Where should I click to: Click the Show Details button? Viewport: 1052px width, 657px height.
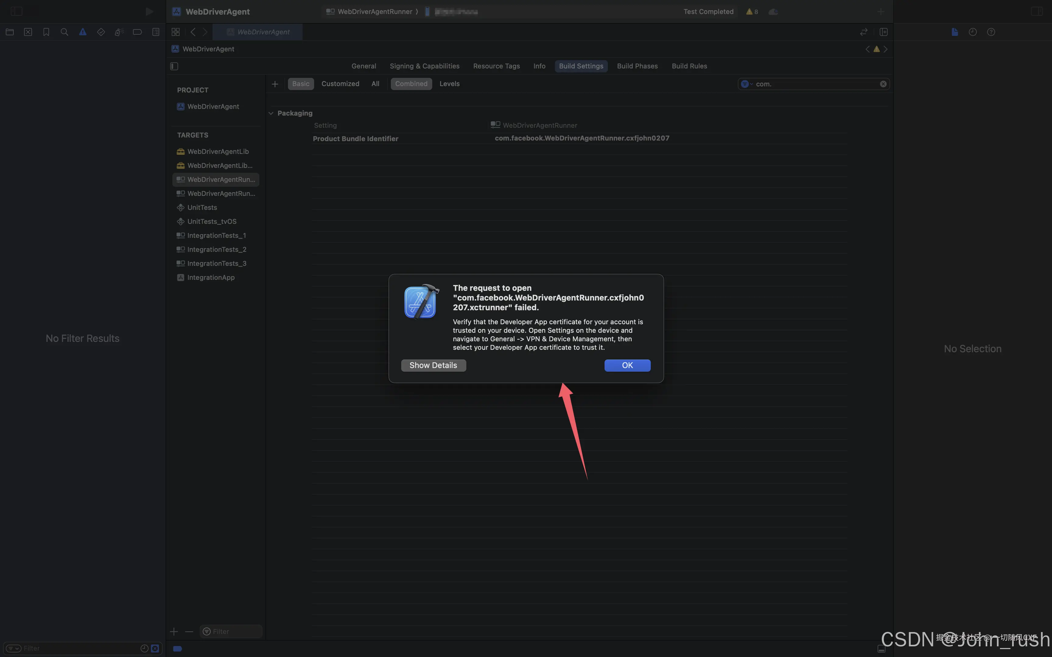(433, 365)
